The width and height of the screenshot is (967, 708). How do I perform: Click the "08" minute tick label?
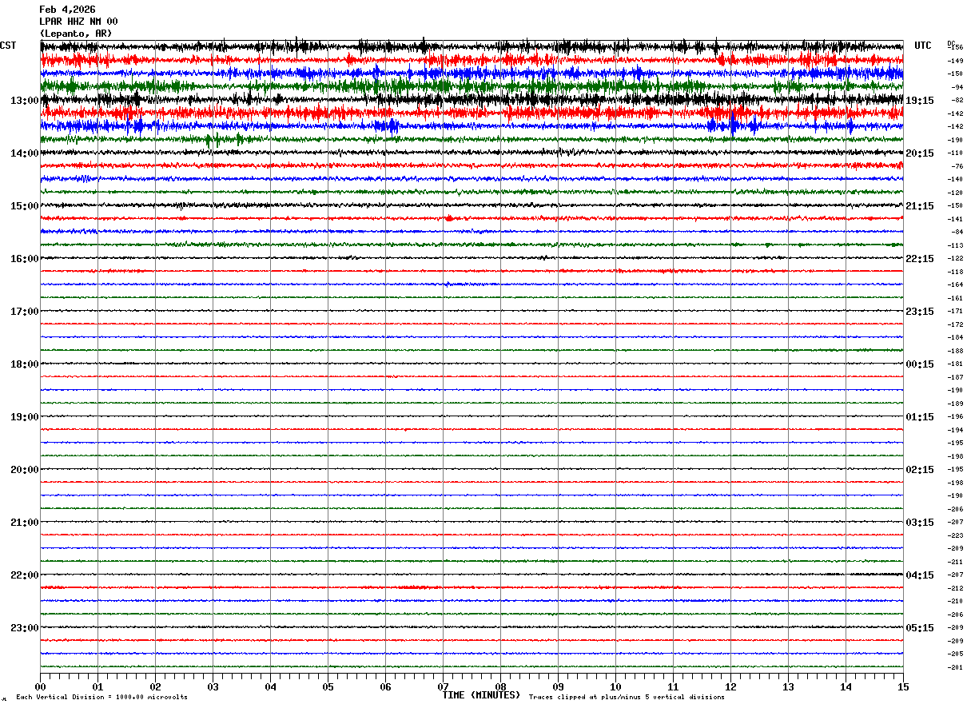click(500, 686)
